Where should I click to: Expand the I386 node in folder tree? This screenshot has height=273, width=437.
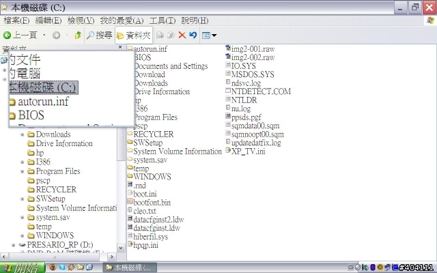[23, 162]
